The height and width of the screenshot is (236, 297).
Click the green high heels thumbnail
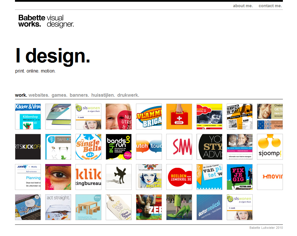179,207
